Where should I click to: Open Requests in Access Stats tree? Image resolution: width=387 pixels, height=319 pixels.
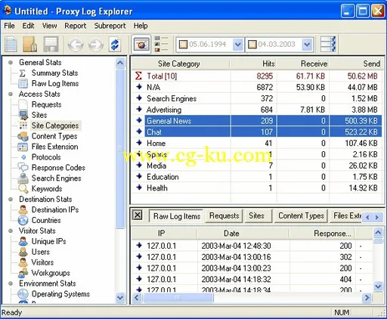pyautogui.click(x=46, y=104)
